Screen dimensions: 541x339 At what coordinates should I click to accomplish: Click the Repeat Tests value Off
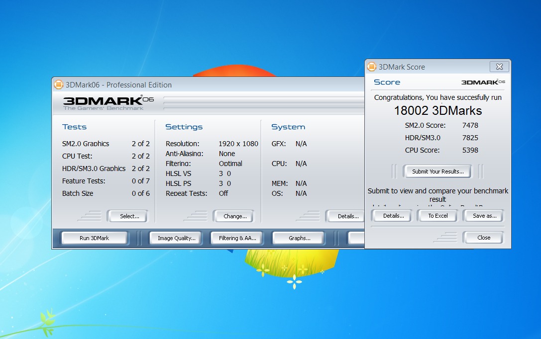click(223, 193)
